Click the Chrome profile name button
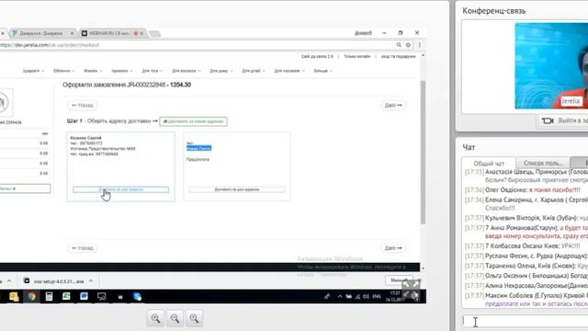This screenshot has width=588, height=331. 363,33
